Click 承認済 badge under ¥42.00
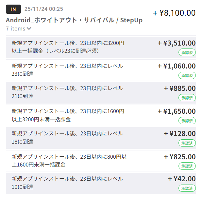Image resolution: width=203 pixels, height=197 pixels. click(187, 188)
